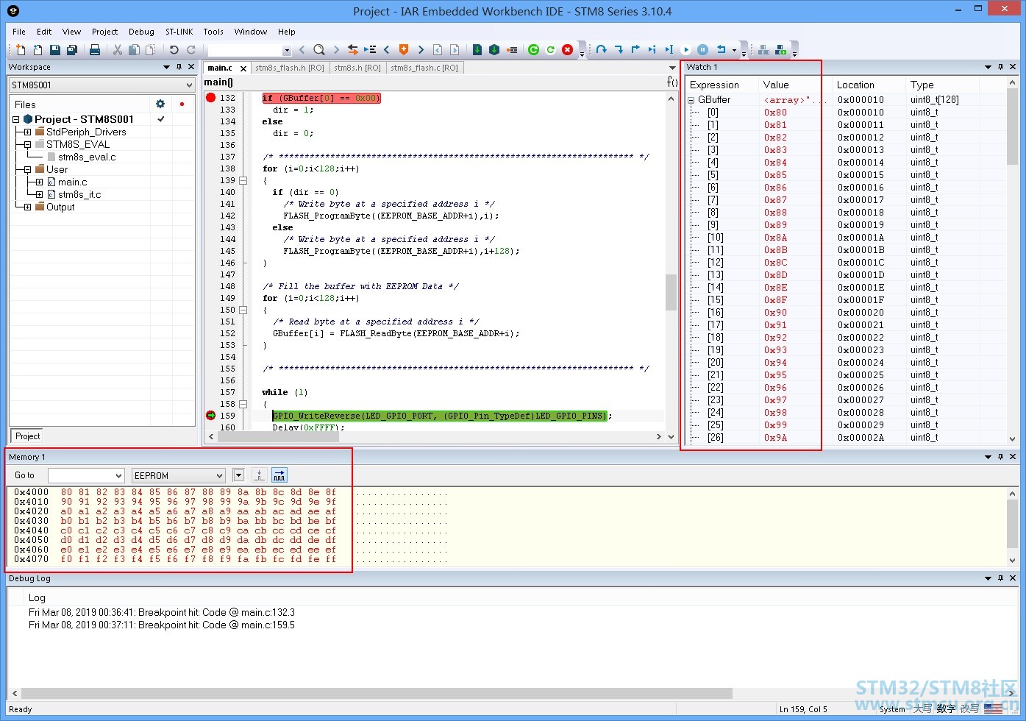The height and width of the screenshot is (721, 1026).
Task: Expand the main.c tree node
Action: (x=39, y=182)
